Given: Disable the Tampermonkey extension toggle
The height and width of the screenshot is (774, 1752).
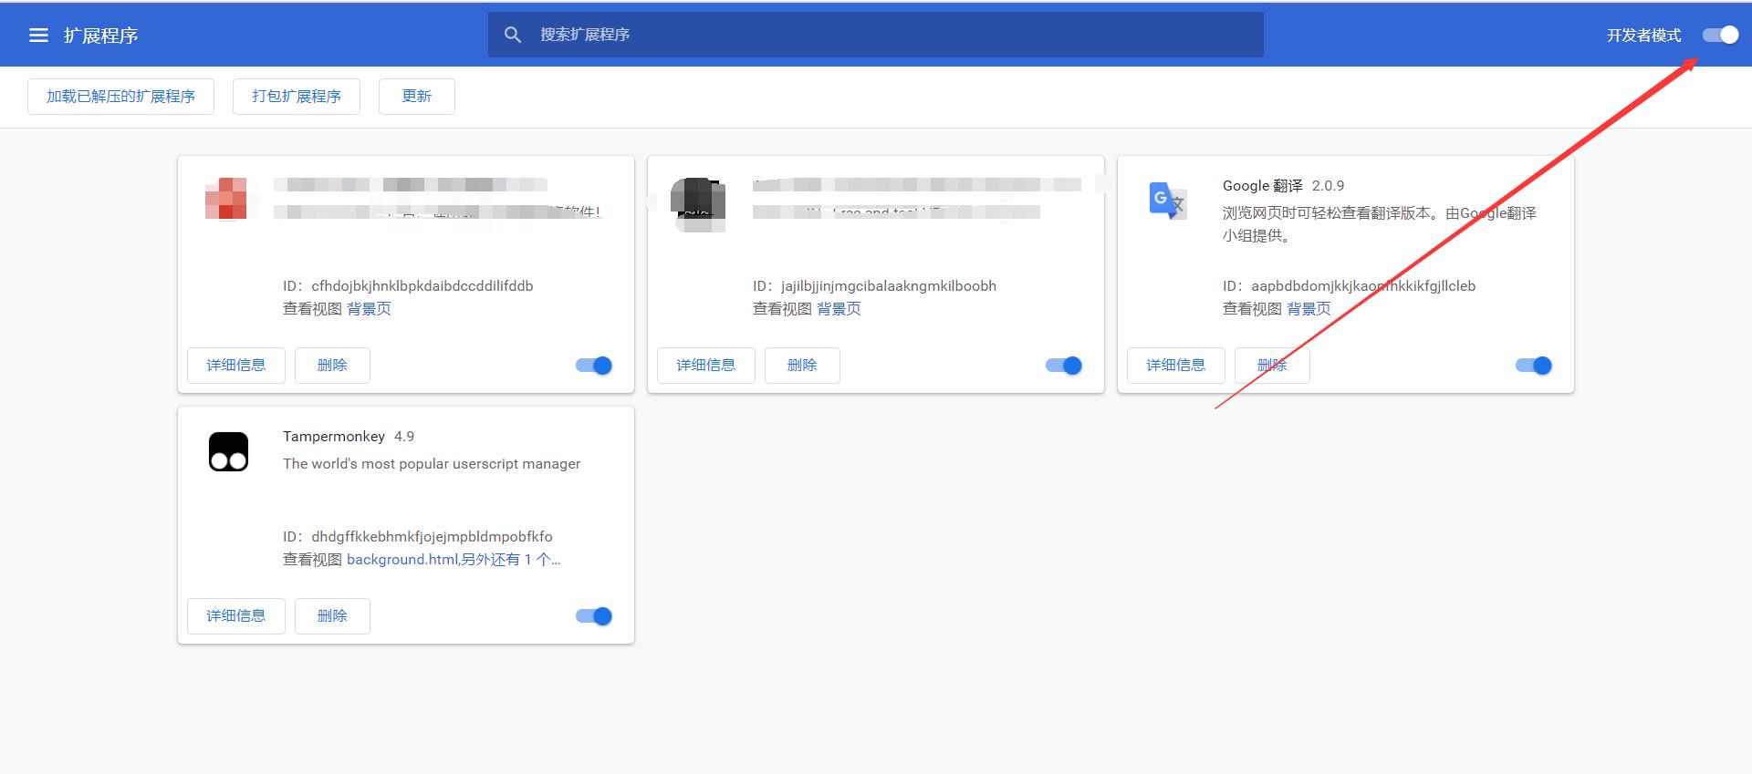Looking at the screenshot, I should (x=594, y=616).
